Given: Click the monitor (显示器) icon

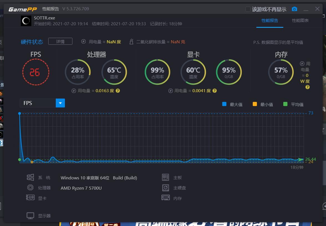Looking at the screenshot, I should point(30,216).
